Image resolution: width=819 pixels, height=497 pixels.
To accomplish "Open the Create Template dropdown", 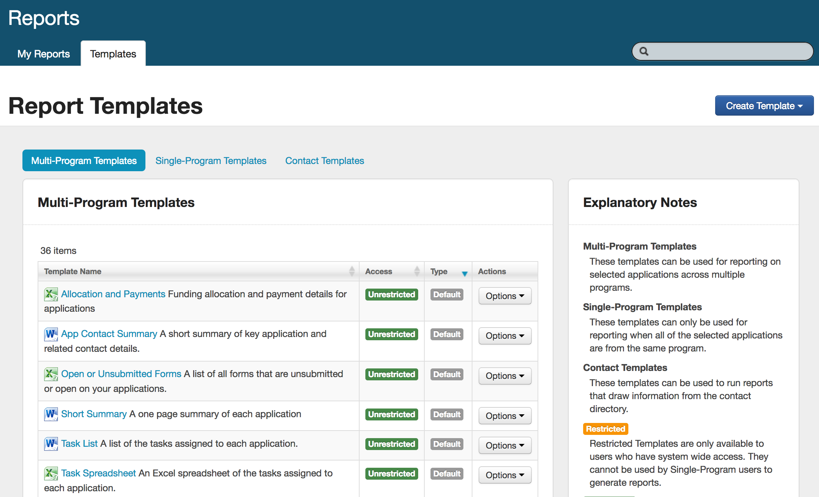I will pos(764,106).
